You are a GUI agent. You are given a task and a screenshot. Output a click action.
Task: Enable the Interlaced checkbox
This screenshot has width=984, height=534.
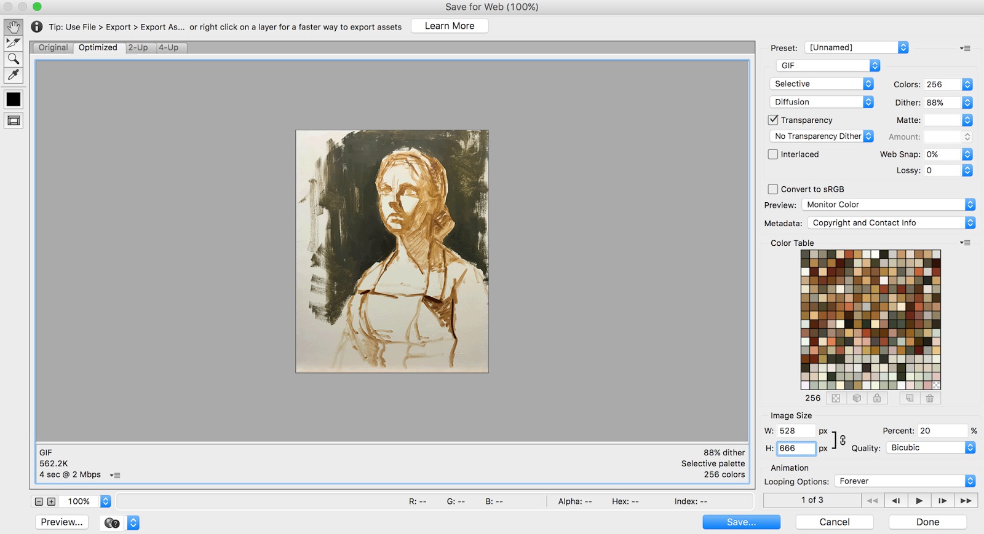[x=773, y=154]
